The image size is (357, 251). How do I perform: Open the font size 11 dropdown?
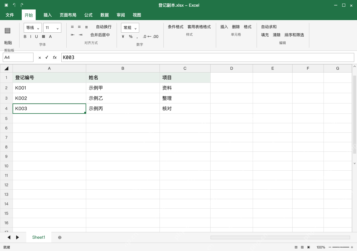(52, 28)
